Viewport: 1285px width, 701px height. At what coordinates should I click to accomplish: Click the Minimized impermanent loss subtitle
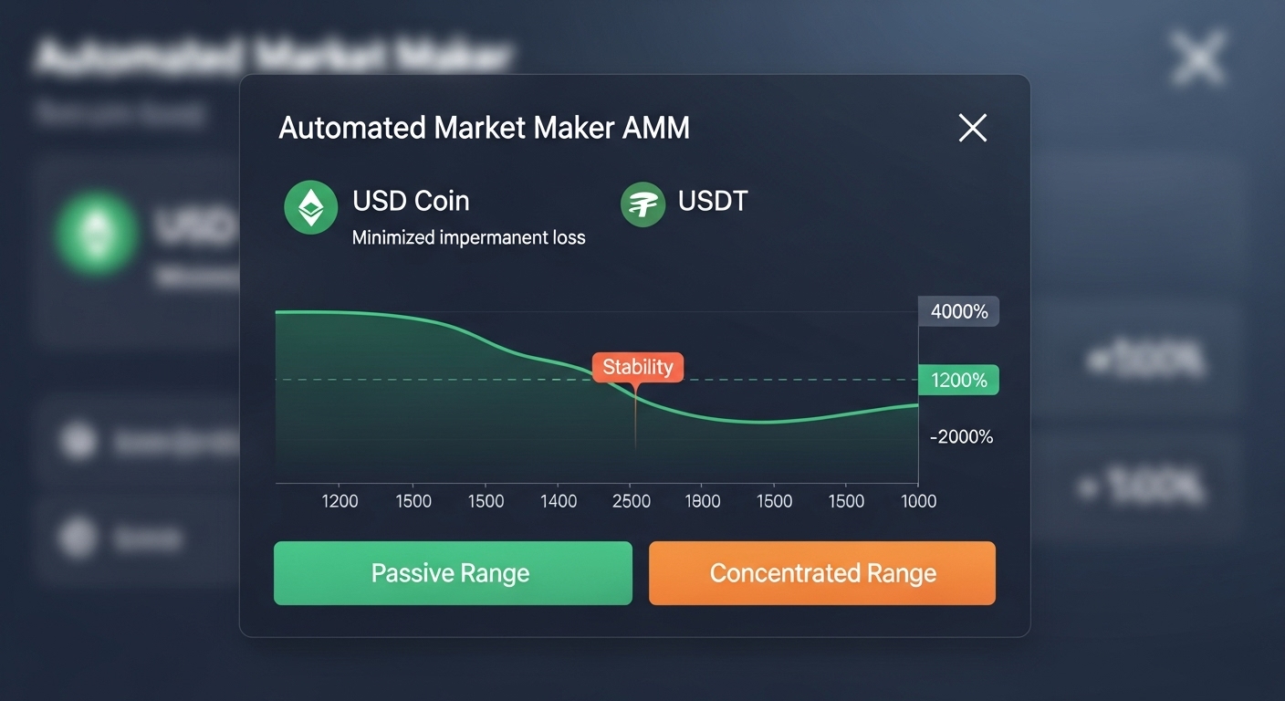469,238
